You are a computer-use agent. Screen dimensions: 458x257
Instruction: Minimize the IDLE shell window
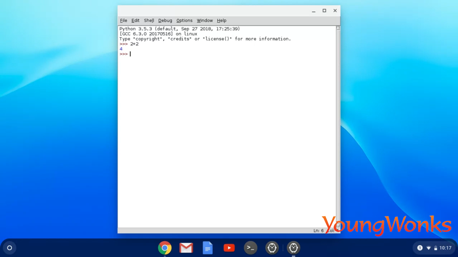[x=313, y=11]
